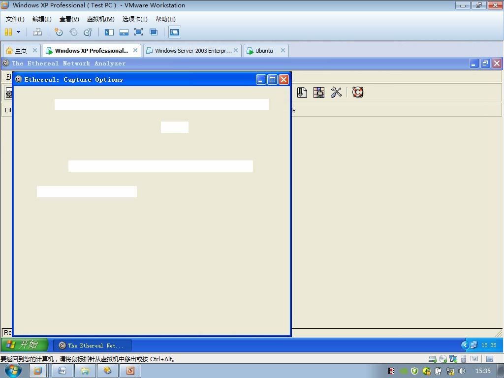Open Ethereal preferences tools icon
This screenshot has height=378, width=504.
pyautogui.click(x=336, y=92)
